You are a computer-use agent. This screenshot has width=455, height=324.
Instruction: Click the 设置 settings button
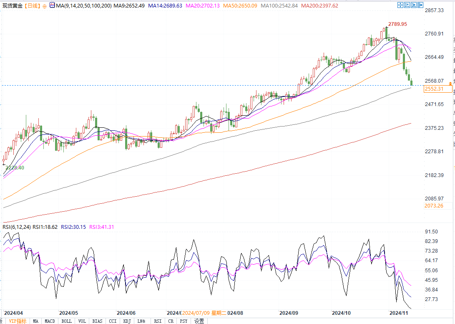[x=199, y=321]
